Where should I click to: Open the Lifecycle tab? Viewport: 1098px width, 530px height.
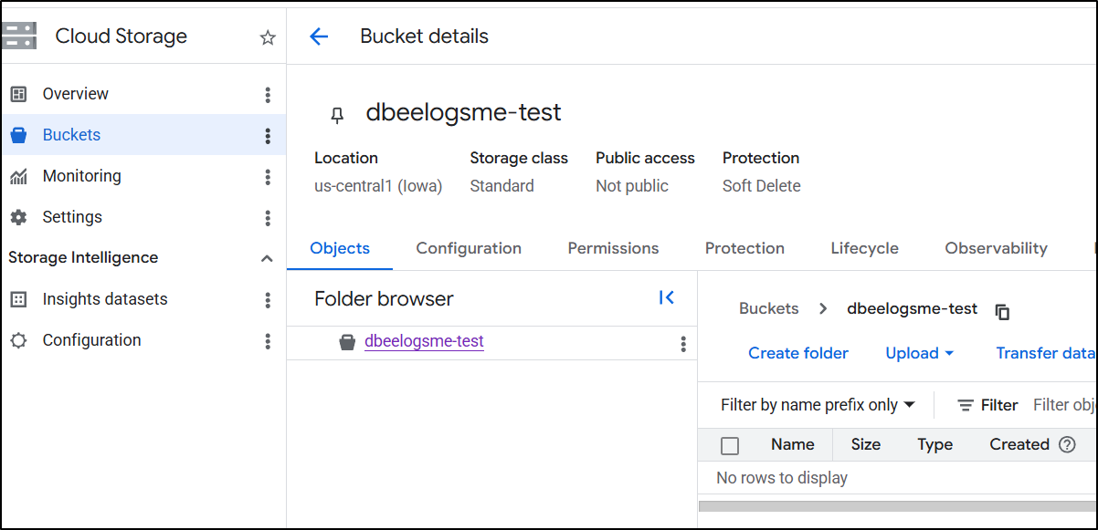point(864,248)
